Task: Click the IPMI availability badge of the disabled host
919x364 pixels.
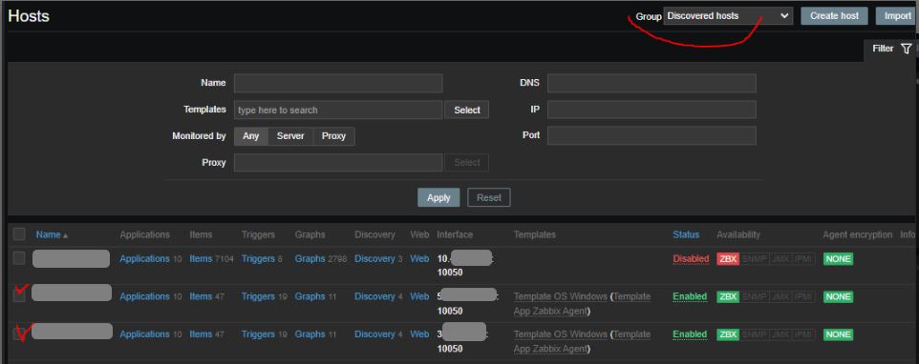Action: coord(803,259)
